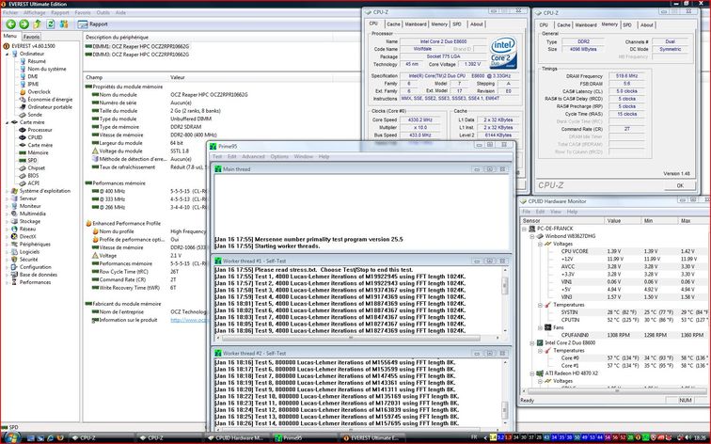
Task: Collapse Intel Core 2 Duo E8600 node
Action: pos(532,342)
